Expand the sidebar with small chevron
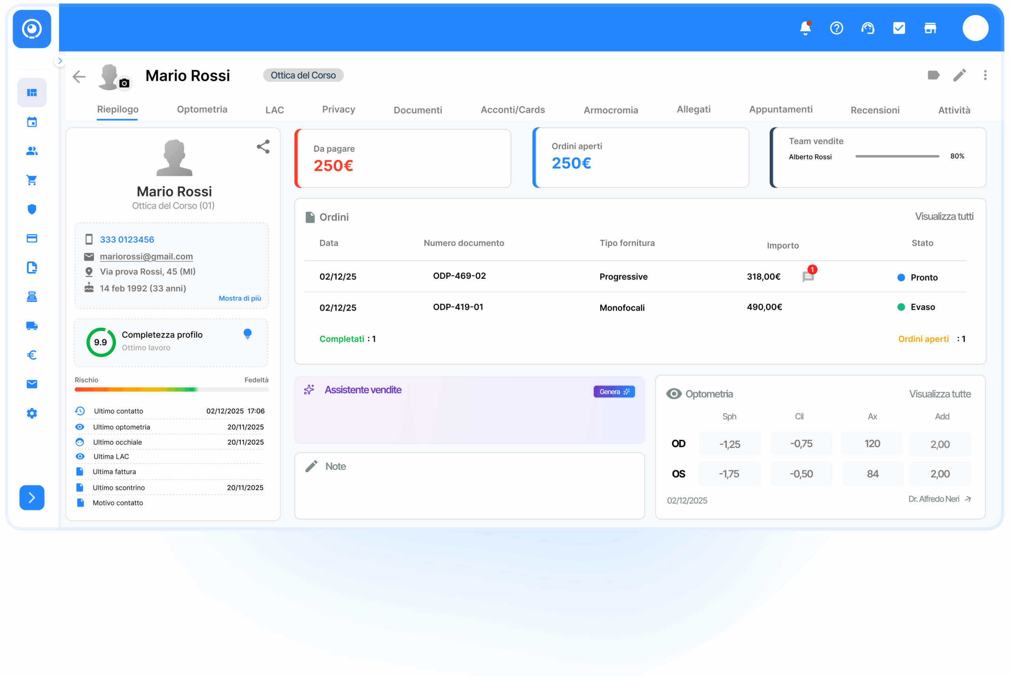This screenshot has height=676, width=1010. pos(60,61)
